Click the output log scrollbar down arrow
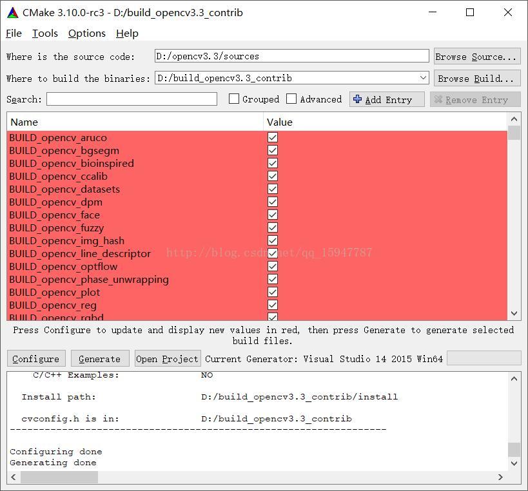 pos(514,463)
